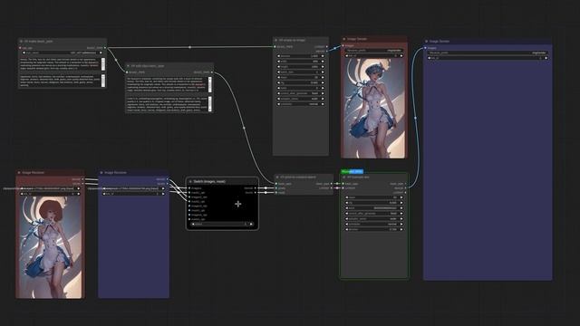Click the mask1_opt input port on the Switch node
The height and width of the screenshot is (326, 580).
click(x=189, y=193)
